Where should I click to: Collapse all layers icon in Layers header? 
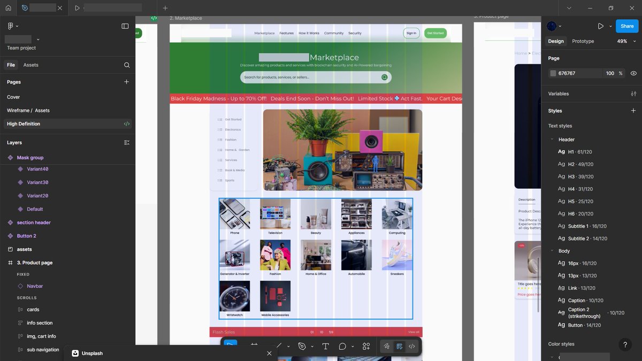pyautogui.click(x=127, y=143)
